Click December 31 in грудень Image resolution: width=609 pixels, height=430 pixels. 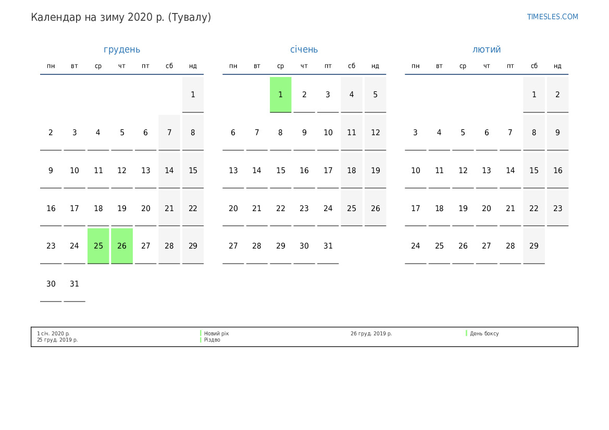click(74, 284)
